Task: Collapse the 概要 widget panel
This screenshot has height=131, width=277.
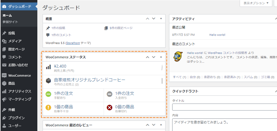Action: click(161, 19)
